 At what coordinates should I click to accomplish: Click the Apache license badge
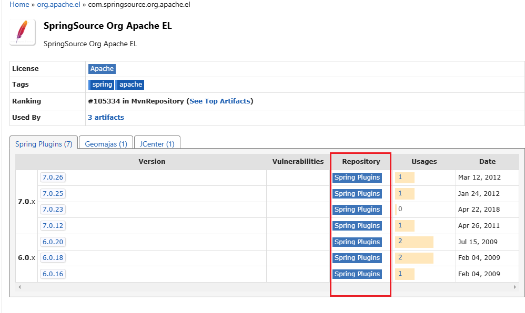102,69
